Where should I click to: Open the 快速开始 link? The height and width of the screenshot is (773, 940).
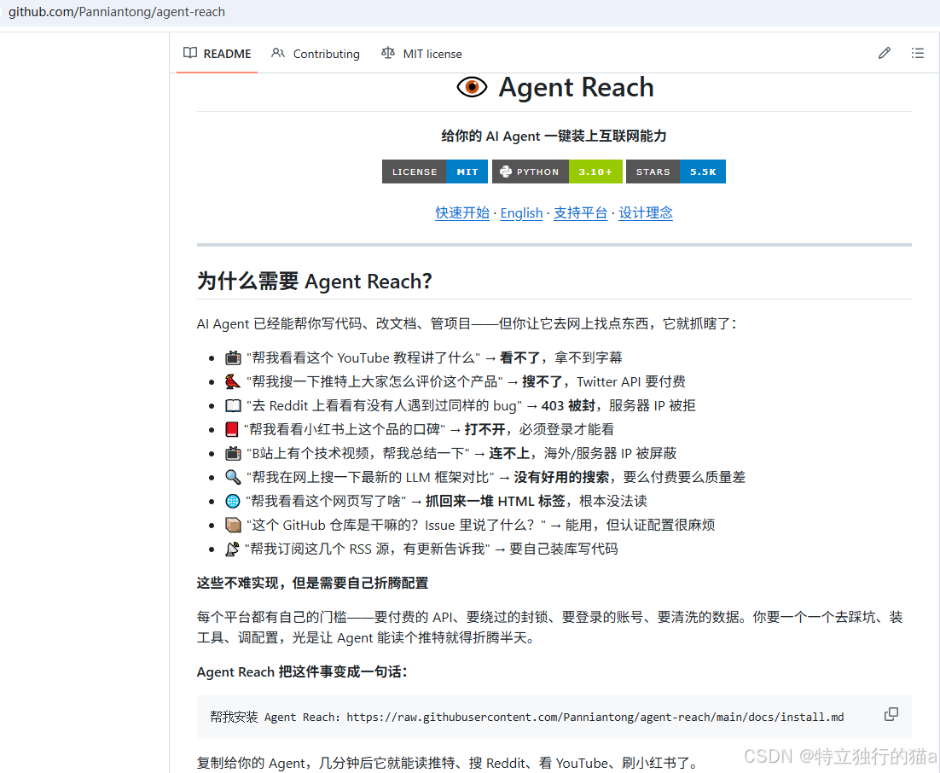pyautogui.click(x=462, y=213)
